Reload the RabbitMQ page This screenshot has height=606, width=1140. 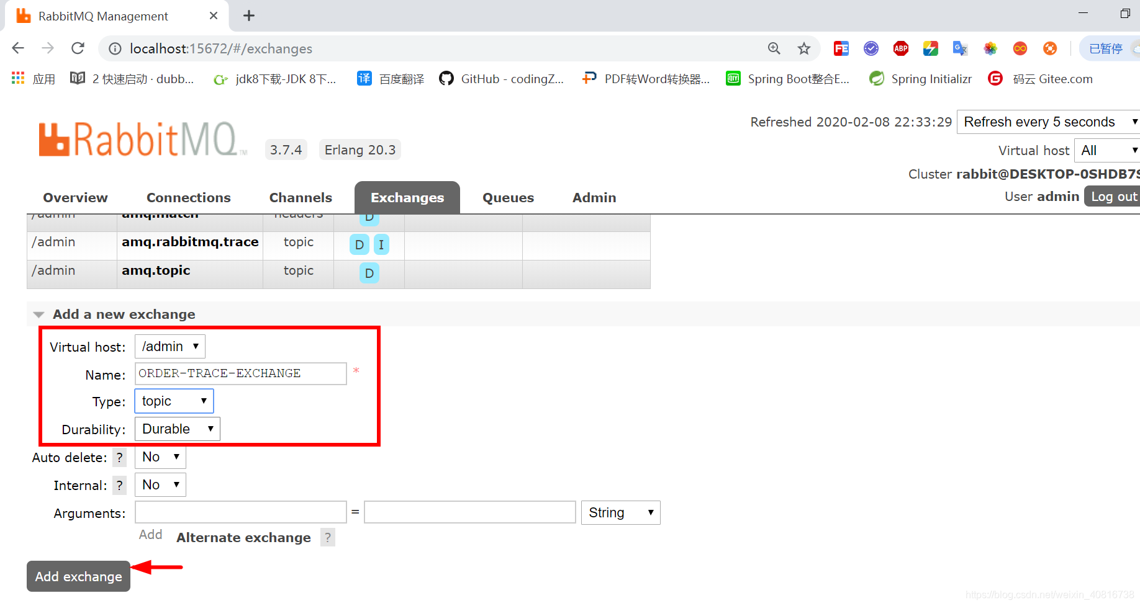tap(78, 48)
